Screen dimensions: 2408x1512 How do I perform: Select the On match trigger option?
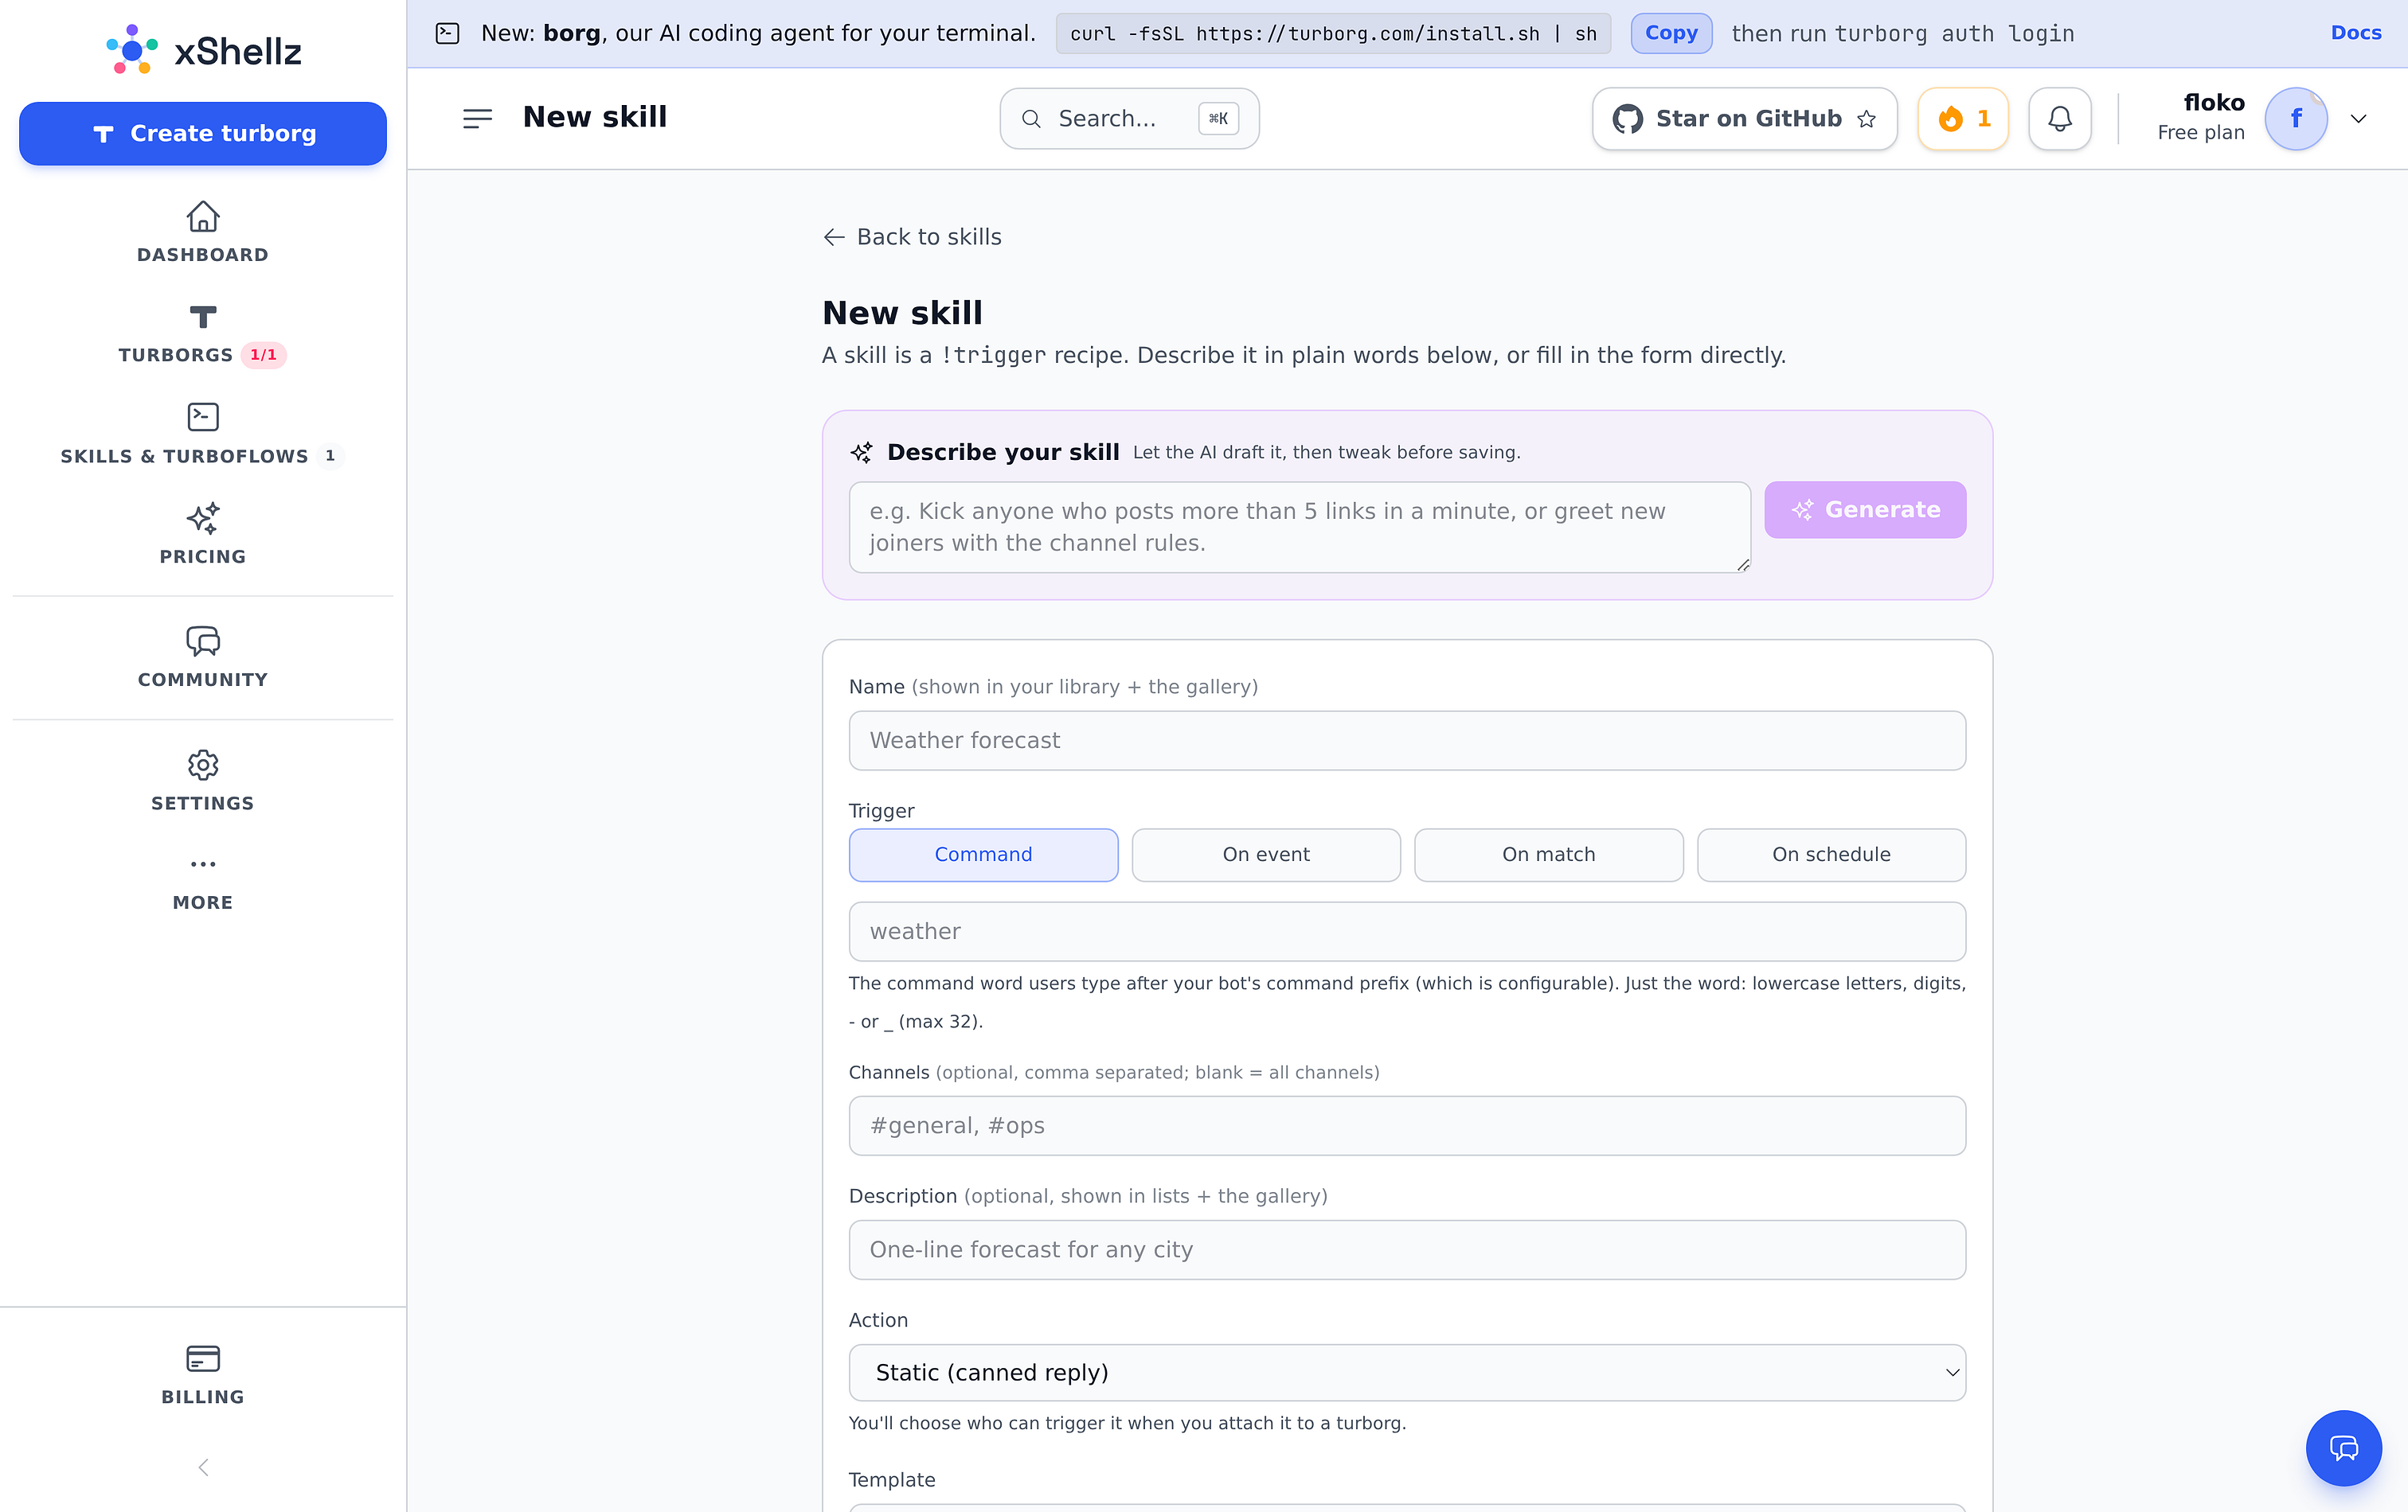(1548, 855)
